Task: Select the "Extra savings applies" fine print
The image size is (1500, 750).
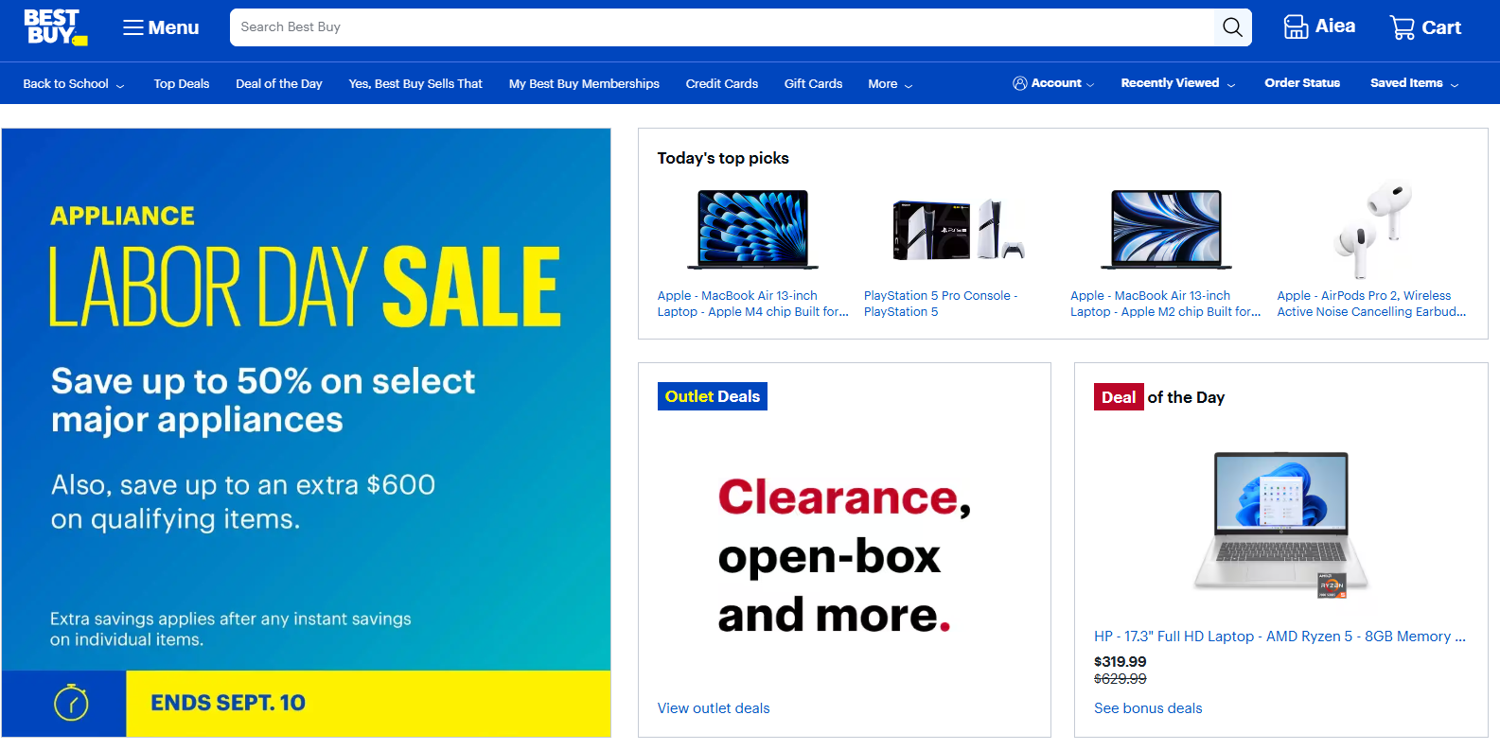Action: tap(231, 629)
